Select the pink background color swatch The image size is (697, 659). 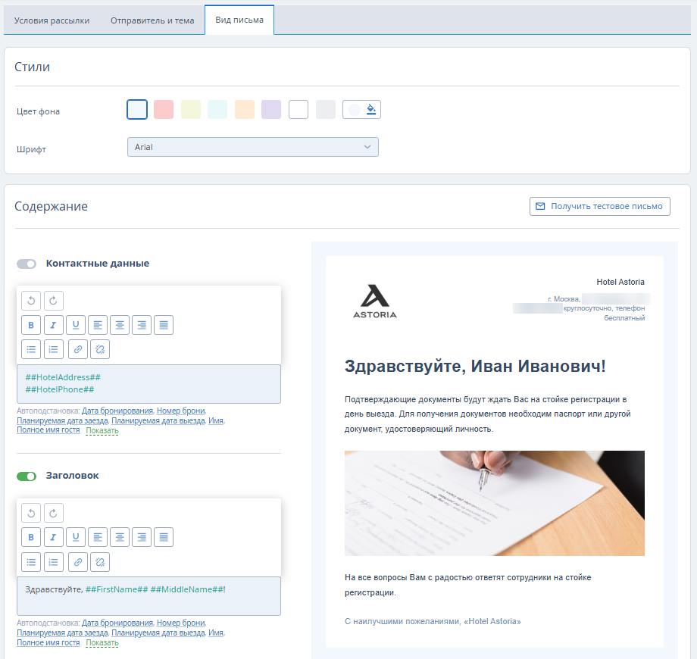coord(164,109)
